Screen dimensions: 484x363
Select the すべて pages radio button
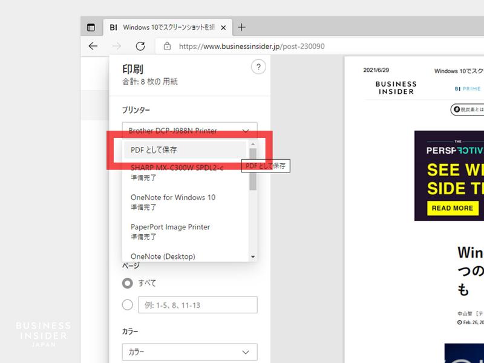[127, 281]
